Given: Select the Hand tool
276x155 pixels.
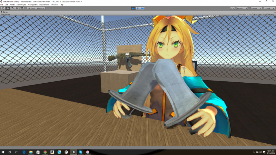Looking at the screenshot, I should click(x=3, y=8).
